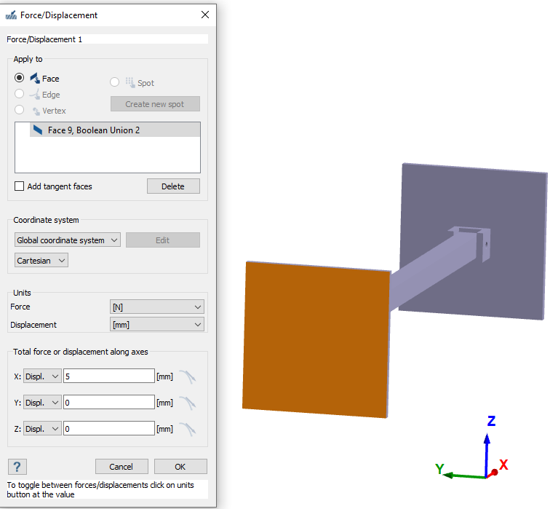The height and width of the screenshot is (509, 550).
Task: Click the Force/Displacement 1 name field
Action: [108, 39]
